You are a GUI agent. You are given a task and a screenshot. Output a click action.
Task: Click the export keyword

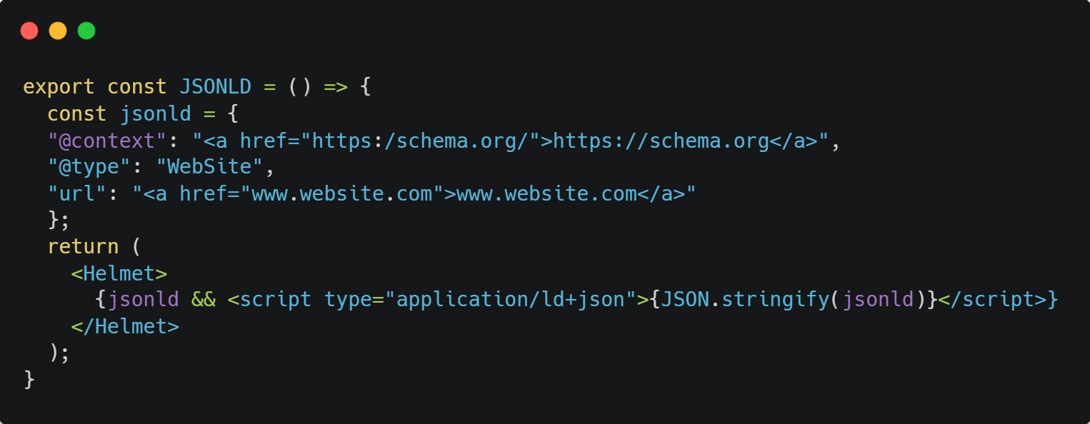[x=59, y=87]
